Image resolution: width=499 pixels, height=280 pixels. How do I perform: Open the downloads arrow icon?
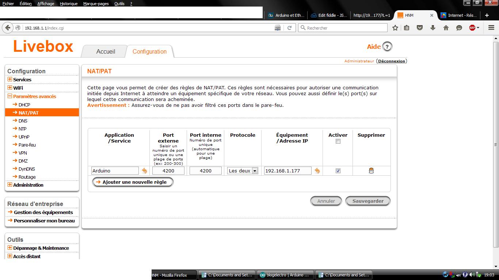(433, 28)
